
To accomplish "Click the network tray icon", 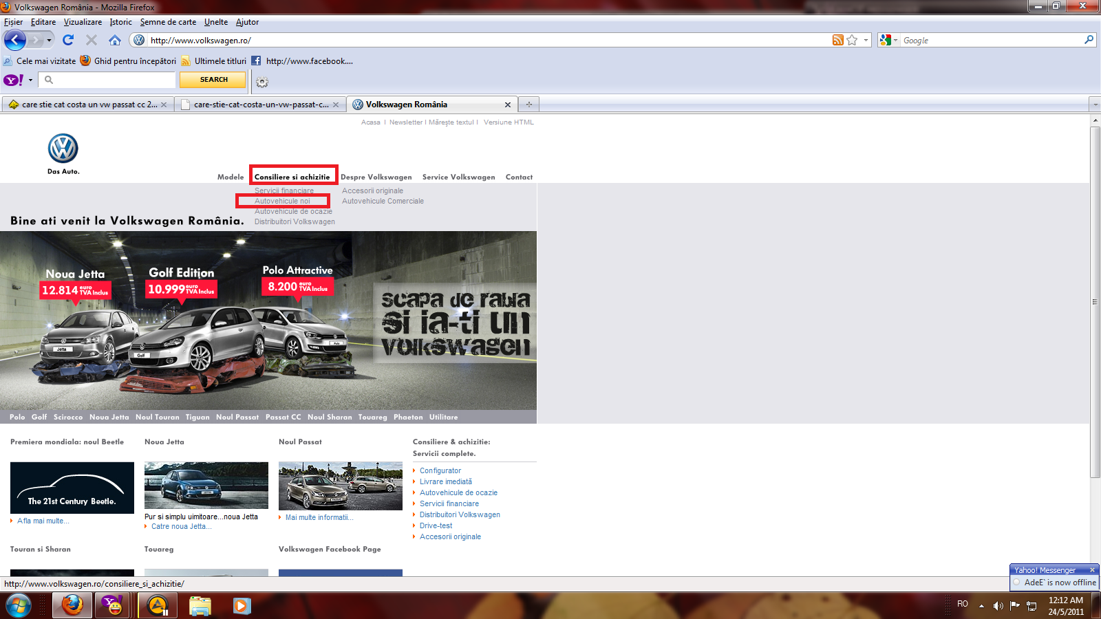I will click(1031, 606).
